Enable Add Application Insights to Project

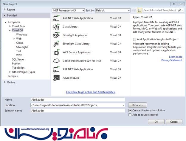pyautogui.click(x=135, y=39)
